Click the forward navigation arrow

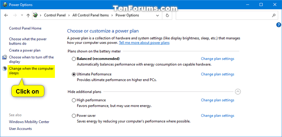15,15
